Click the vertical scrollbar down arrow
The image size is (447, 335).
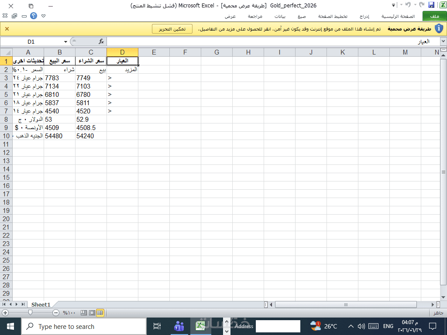point(444,297)
